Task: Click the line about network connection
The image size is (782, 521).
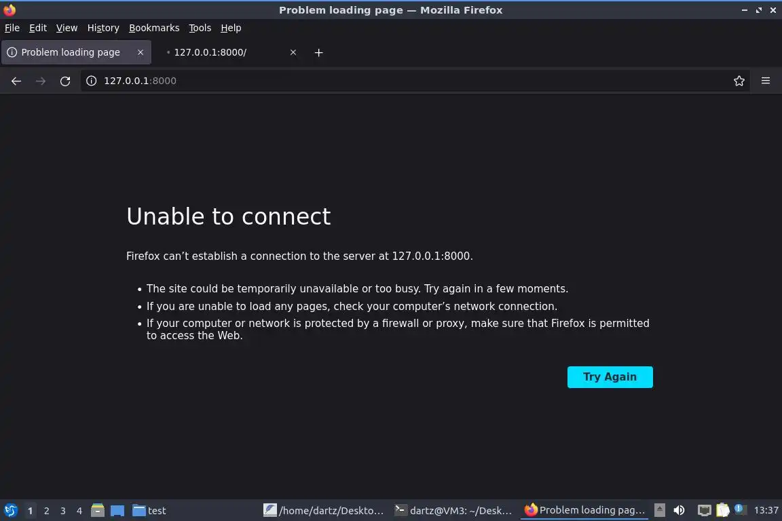Action: pyautogui.click(x=352, y=306)
